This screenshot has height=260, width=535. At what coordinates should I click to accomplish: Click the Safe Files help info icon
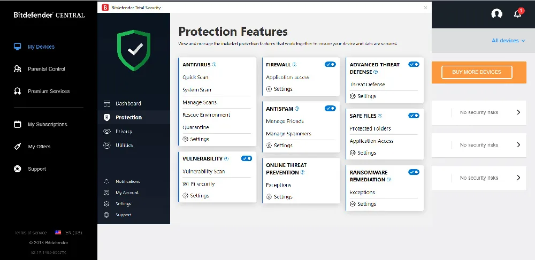[x=380, y=116]
